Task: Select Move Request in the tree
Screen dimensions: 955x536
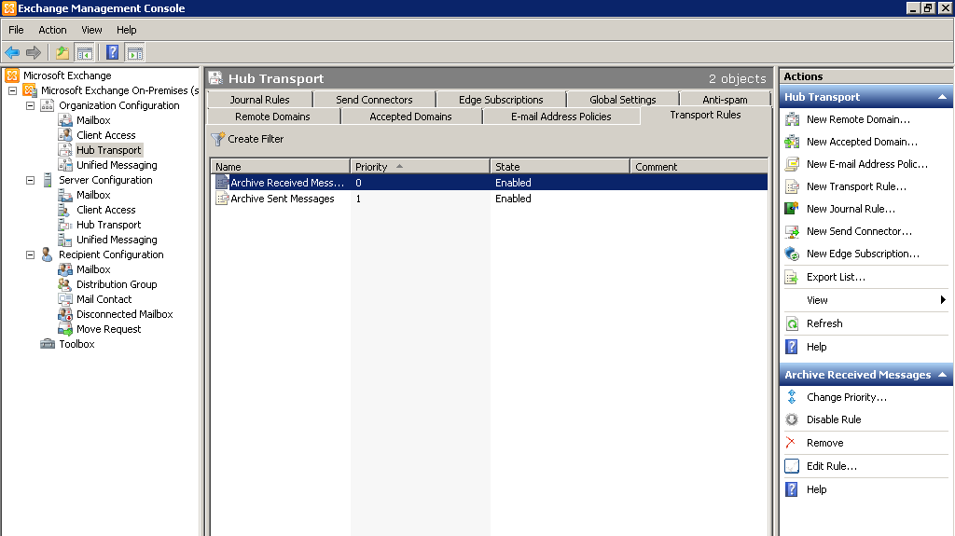Action: pos(108,329)
